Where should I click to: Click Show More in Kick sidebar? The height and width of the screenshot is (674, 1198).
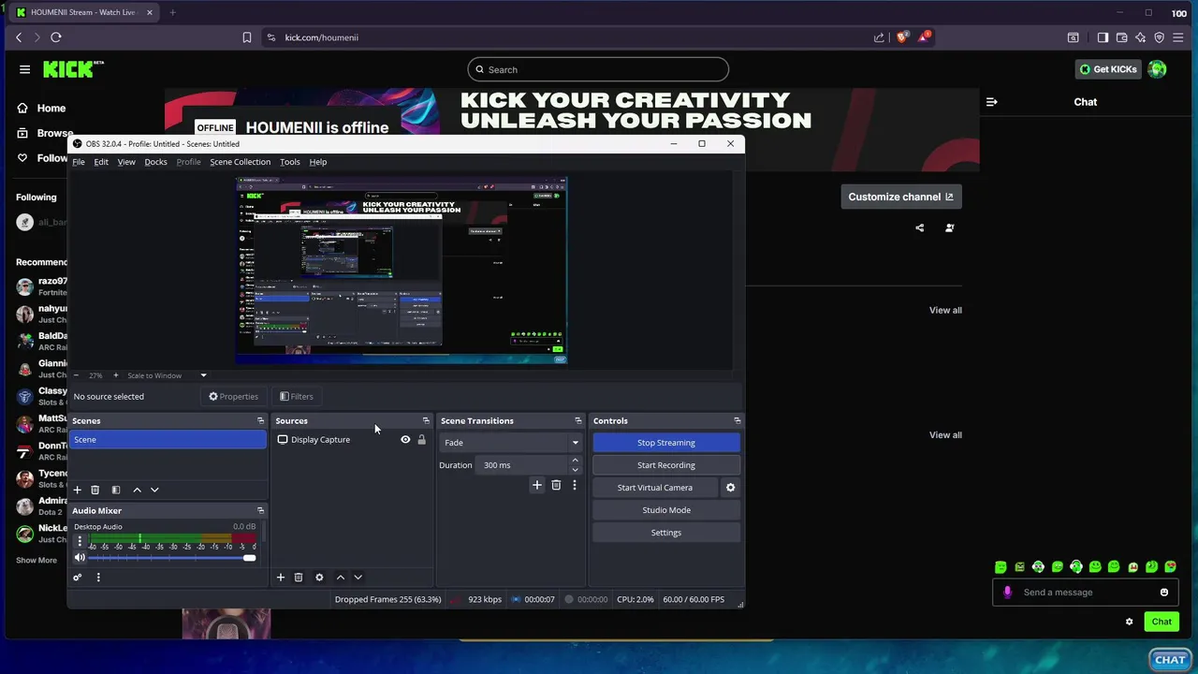[x=37, y=561]
